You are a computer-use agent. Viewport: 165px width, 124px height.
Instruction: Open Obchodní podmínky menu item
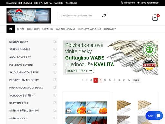click(40, 29)
